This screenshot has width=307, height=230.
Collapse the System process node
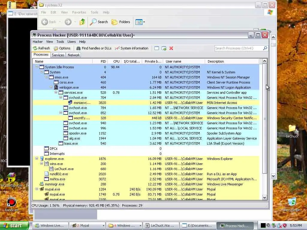point(41,72)
